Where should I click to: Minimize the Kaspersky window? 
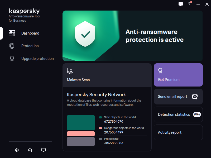[x=198, y=4]
